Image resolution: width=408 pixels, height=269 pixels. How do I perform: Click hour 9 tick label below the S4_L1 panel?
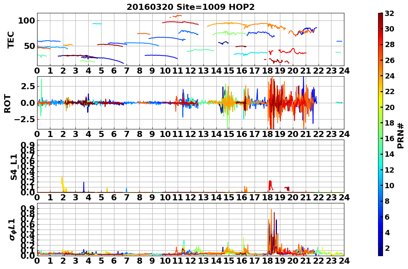pos(152,197)
